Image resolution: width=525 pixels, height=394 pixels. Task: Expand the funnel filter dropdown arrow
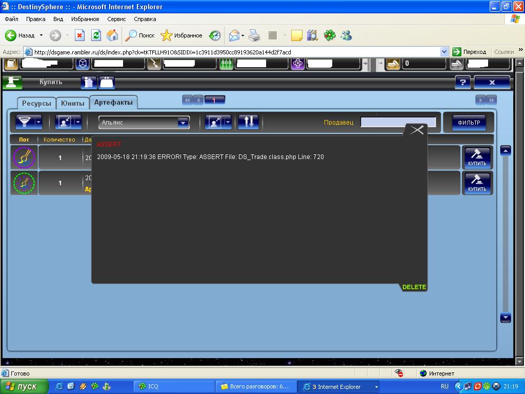tap(38, 122)
